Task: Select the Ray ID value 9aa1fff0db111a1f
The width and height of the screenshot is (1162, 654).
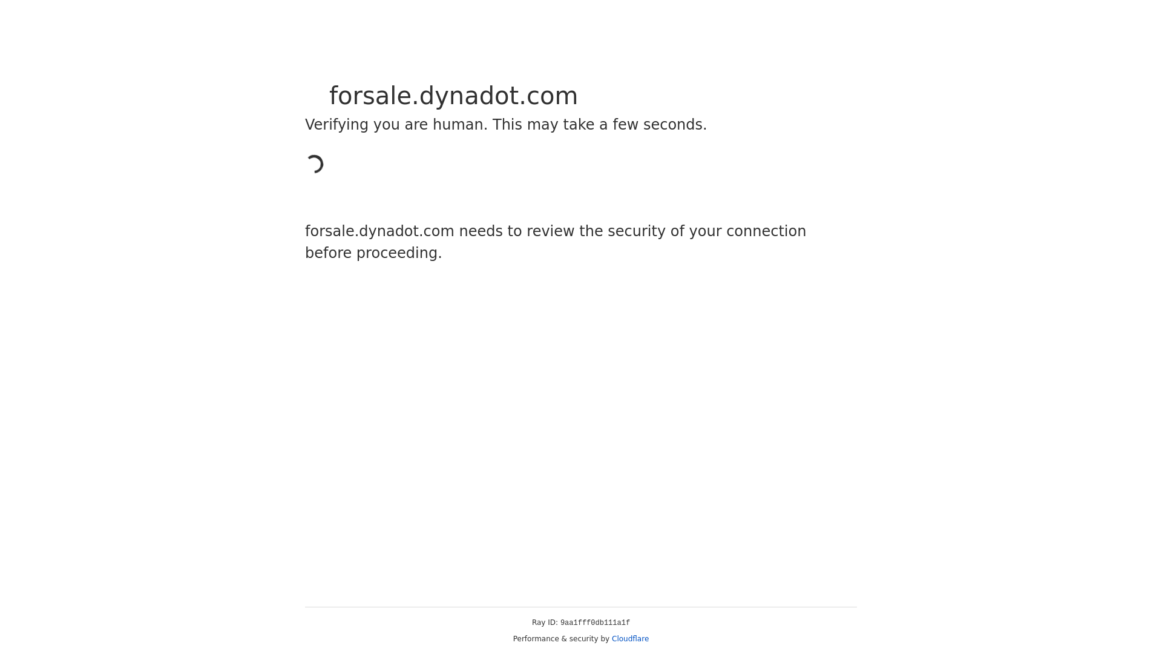Action: (x=595, y=623)
